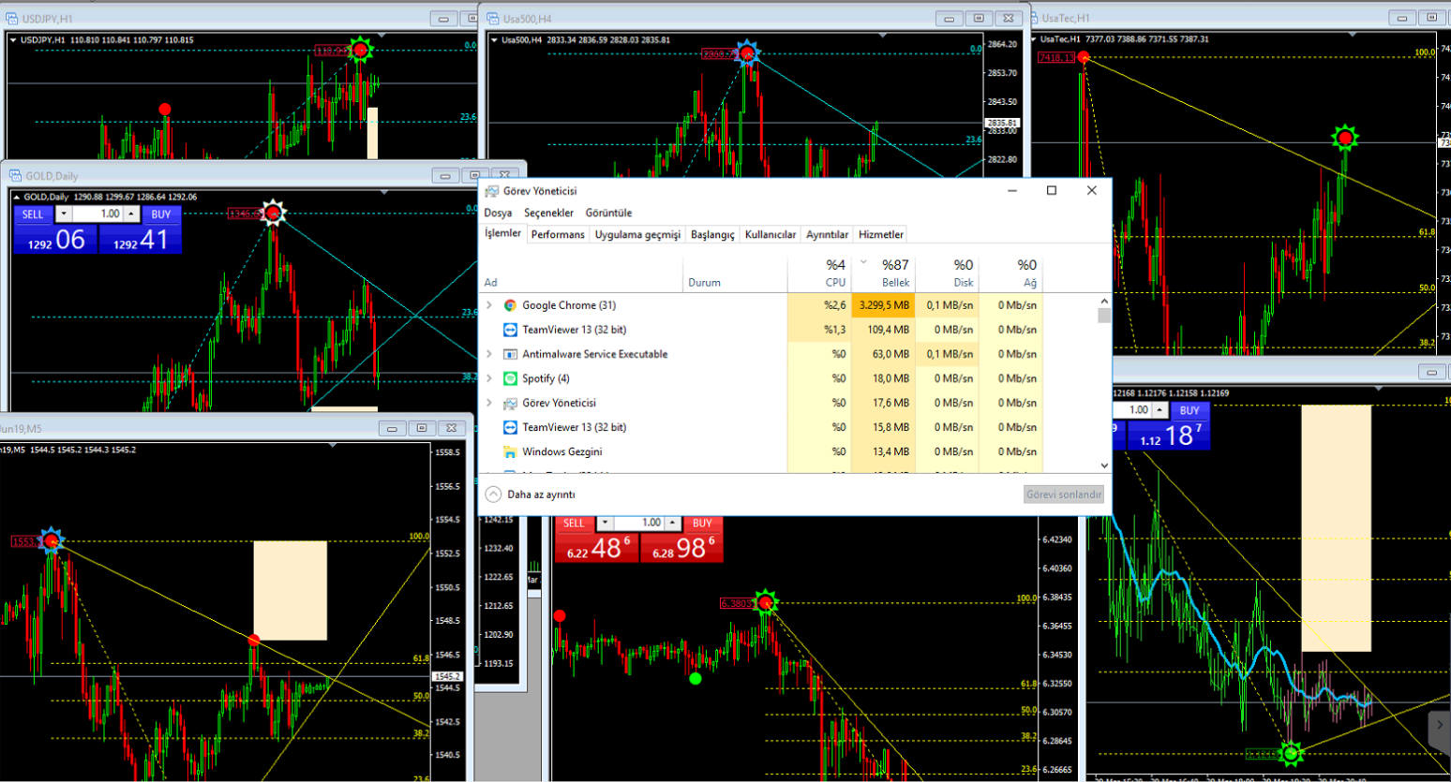Image resolution: width=1451 pixels, height=782 pixels.
Task: Expand the Spotify (4) process group
Action: click(489, 378)
